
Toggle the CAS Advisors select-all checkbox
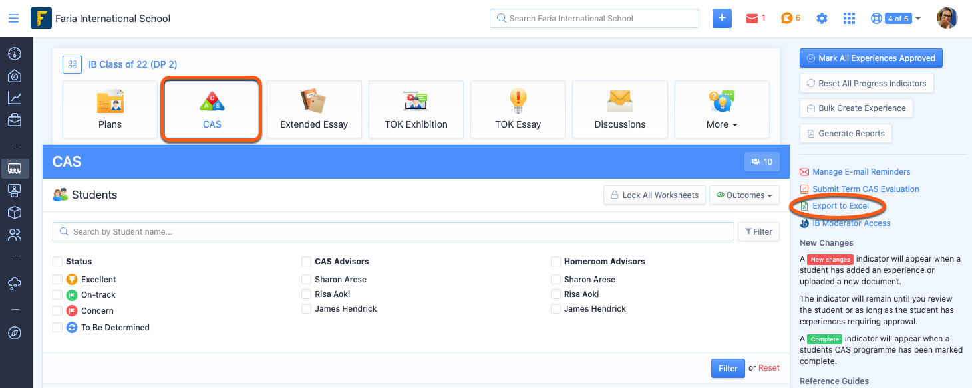tap(306, 262)
